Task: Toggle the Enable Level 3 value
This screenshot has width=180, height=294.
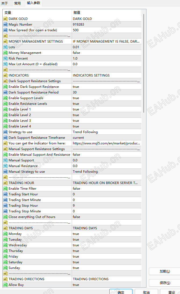Action: 107,120
